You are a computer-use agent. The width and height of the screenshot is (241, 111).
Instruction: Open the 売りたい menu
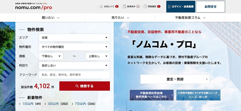click(x=120, y=18)
